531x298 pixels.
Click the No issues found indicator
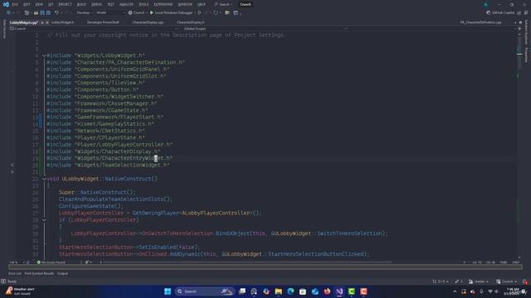[51, 262]
